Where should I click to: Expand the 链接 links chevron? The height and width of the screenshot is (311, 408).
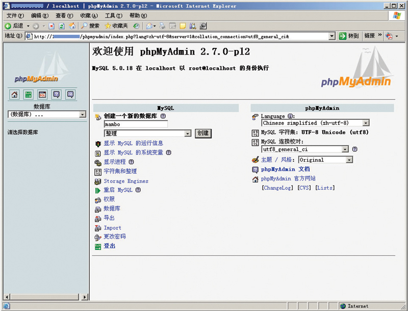coord(379,35)
